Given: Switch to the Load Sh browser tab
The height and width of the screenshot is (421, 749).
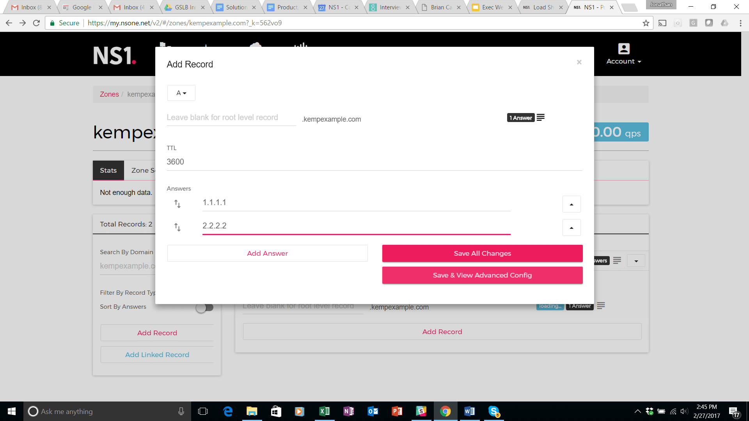Looking at the screenshot, I should [x=543, y=7].
